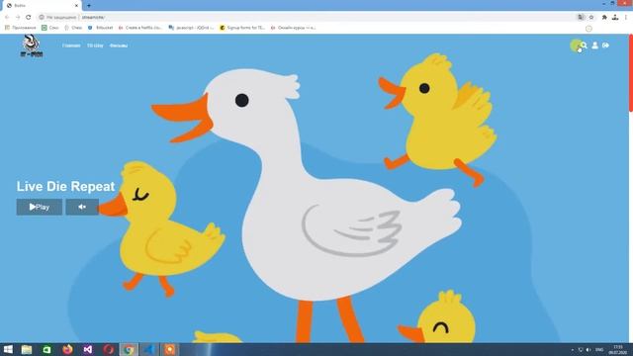Screen dimensions: 633x356
Task: Open the Chess bookmark
Action: click(x=73, y=28)
